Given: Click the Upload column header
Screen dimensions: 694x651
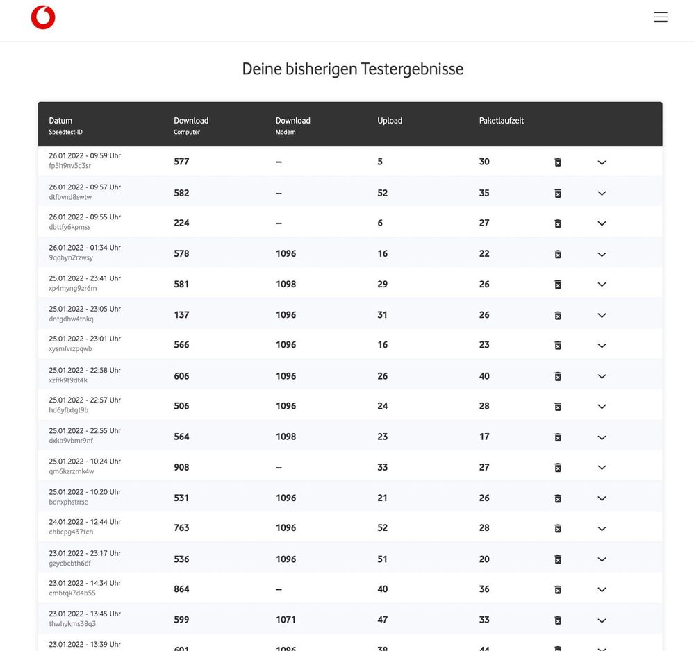Looking at the screenshot, I should click(x=390, y=120).
